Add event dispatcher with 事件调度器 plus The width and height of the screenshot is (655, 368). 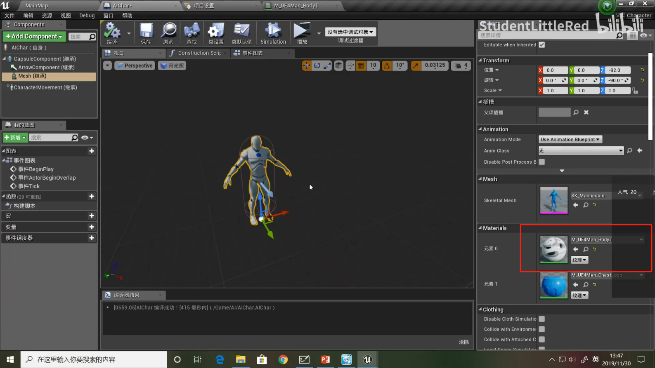tap(92, 238)
